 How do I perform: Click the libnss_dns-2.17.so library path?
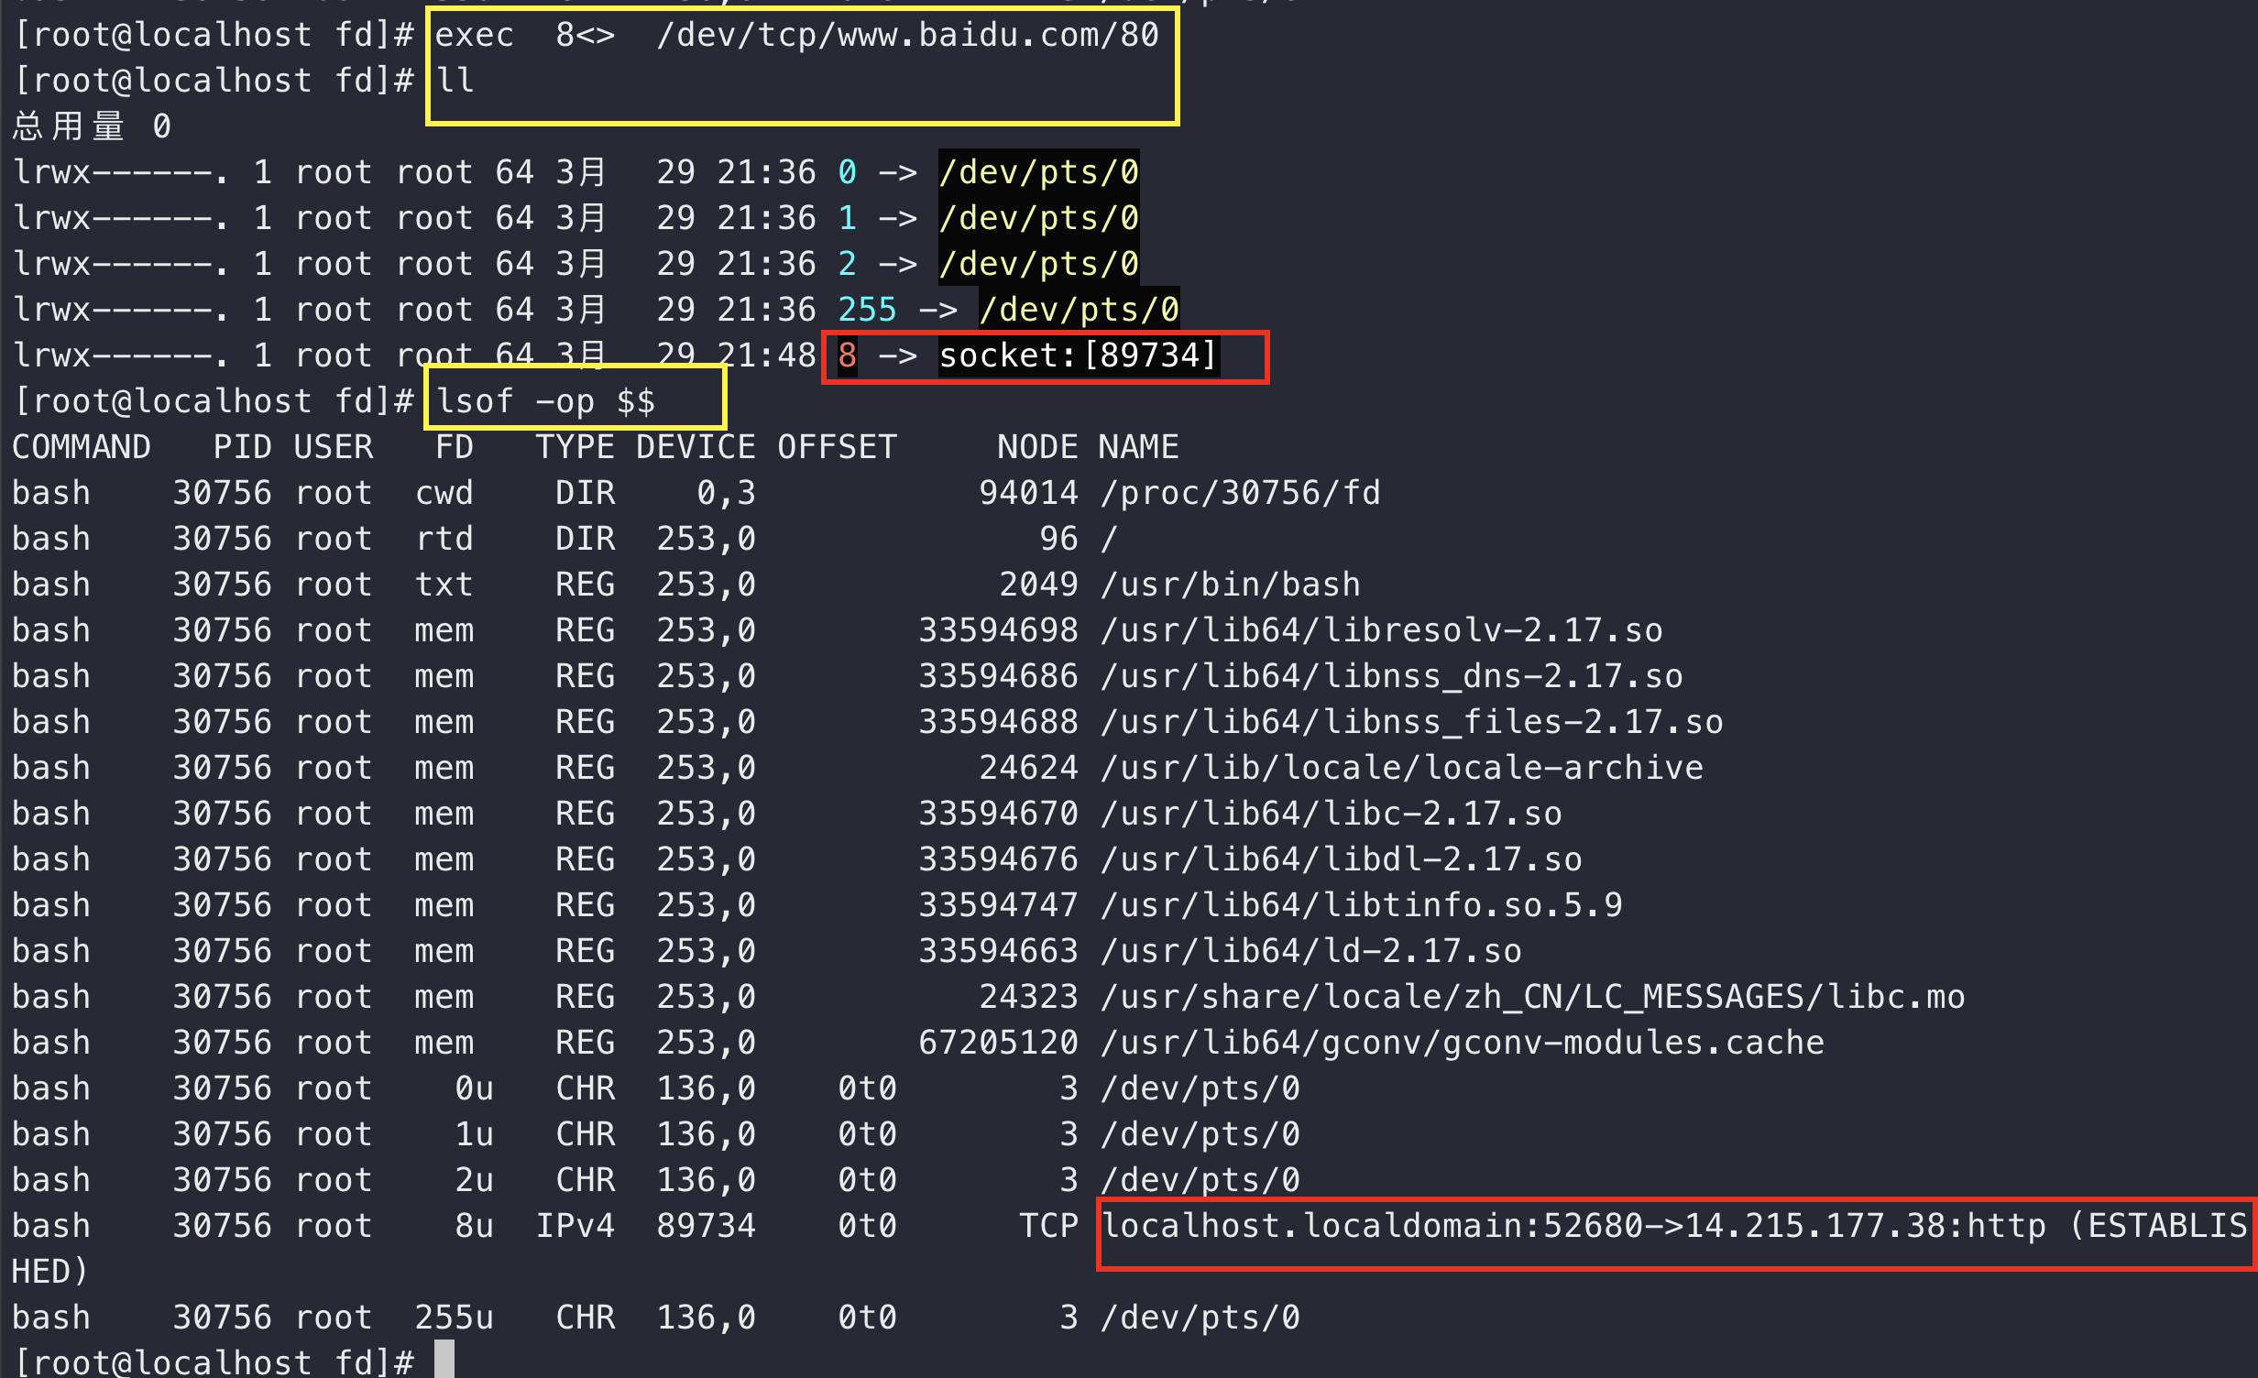[1392, 676]
